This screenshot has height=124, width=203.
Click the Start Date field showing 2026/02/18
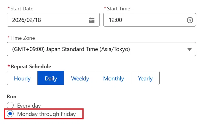click(53, 20)
